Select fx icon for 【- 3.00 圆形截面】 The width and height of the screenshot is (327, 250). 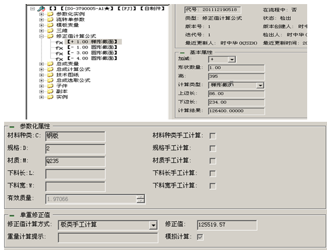coord(59,54)
